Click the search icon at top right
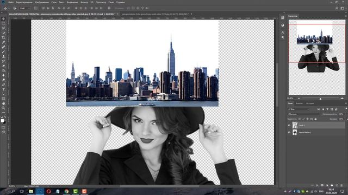The image size is (348, 195). pos(337,8)
